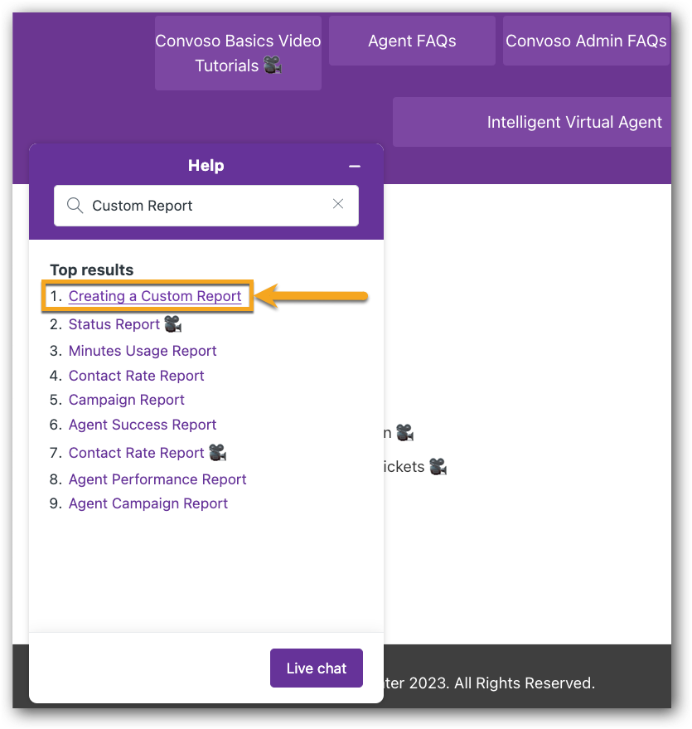Open Convoso Admin FAQs section
Screen dimensions: 692x729
click(x=586, y=41)
